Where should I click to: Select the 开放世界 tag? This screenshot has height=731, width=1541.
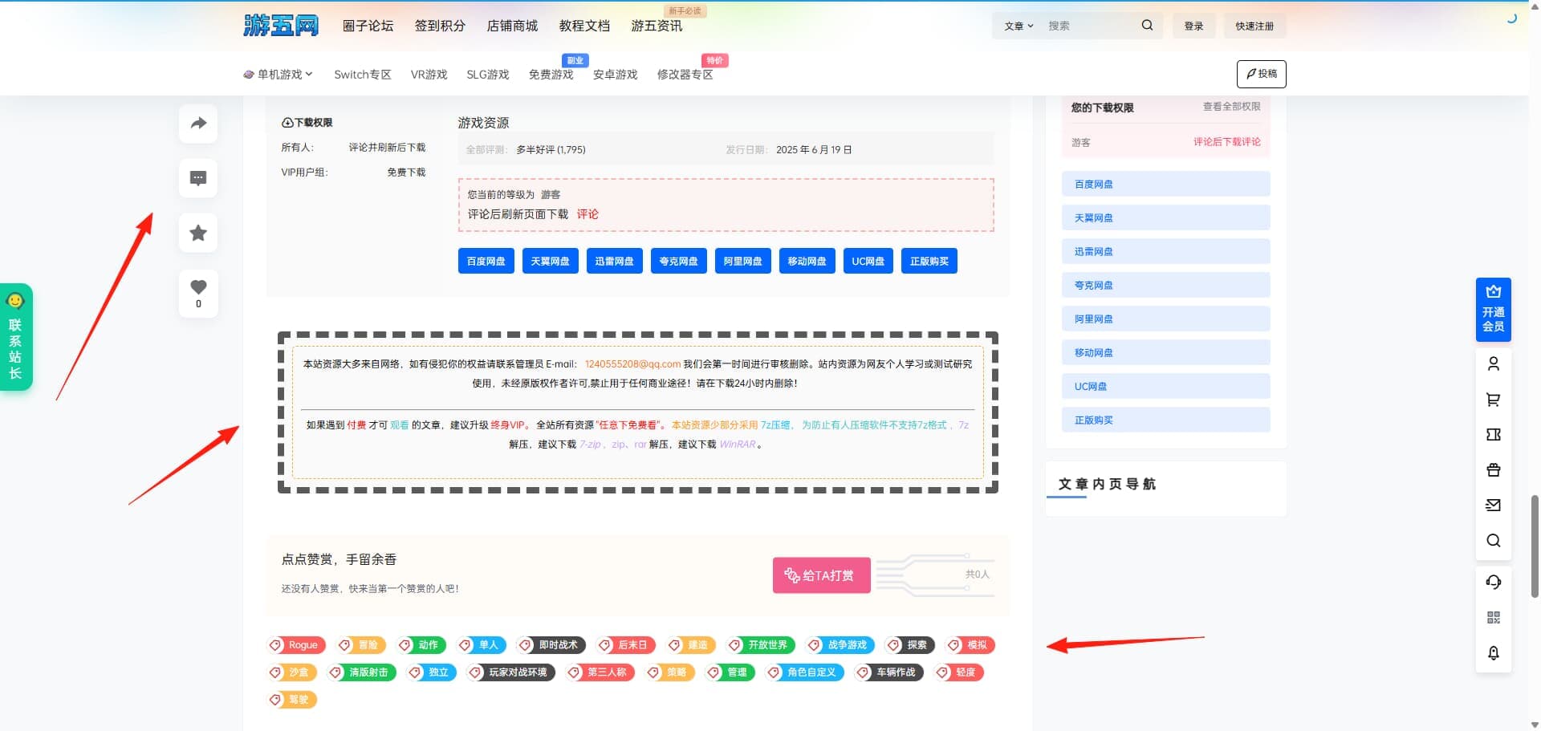tap(761, 645)
